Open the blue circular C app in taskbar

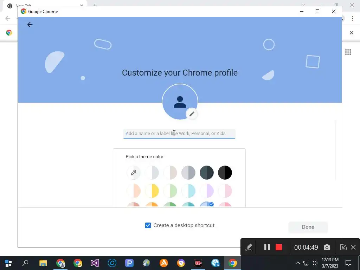(x=112, y=263)
